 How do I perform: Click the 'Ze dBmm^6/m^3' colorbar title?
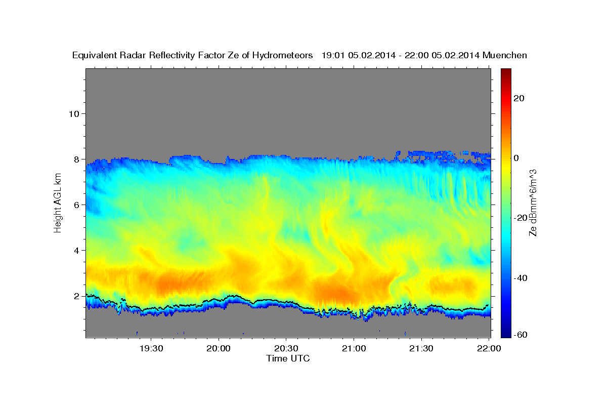point(533,202)
